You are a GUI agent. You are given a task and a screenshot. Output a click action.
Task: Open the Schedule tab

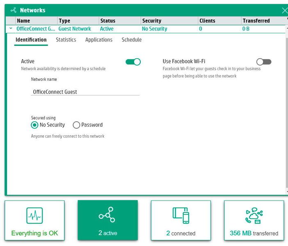click(x=132, y=40)
